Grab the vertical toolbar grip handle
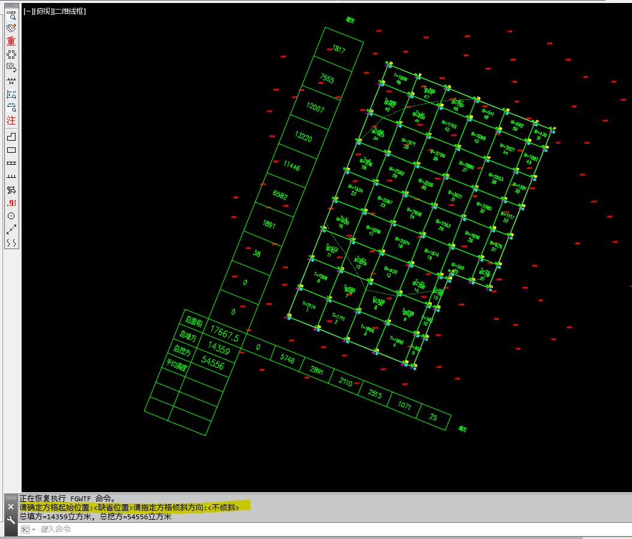 point(11,6)
